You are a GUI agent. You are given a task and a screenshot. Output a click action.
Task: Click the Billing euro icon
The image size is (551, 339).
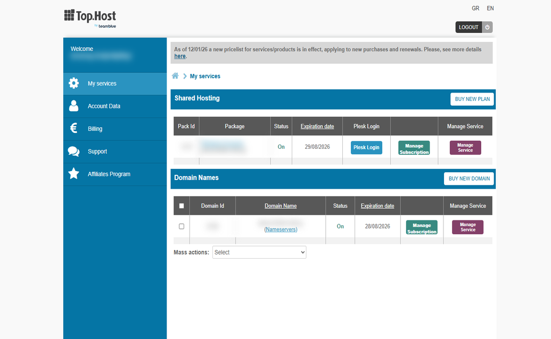[x=74, y=128]
